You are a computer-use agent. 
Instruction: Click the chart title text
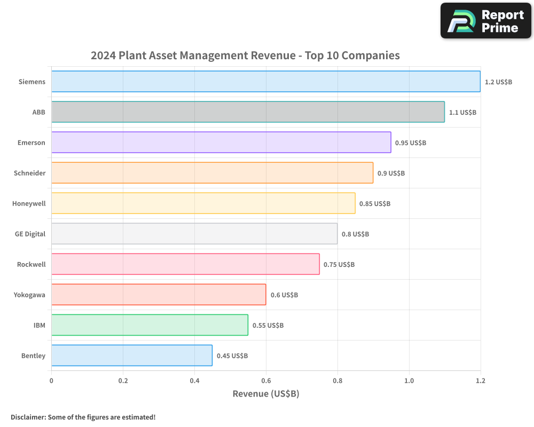pyautogui.click(x=245, y=55)
